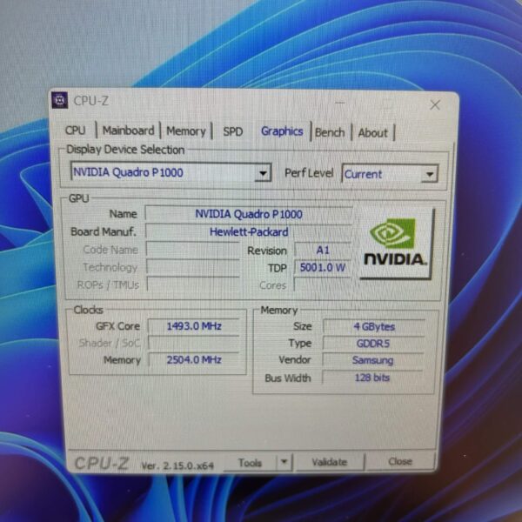Click the CPU-Z app icon in title bar

click(x=60, y=100)
